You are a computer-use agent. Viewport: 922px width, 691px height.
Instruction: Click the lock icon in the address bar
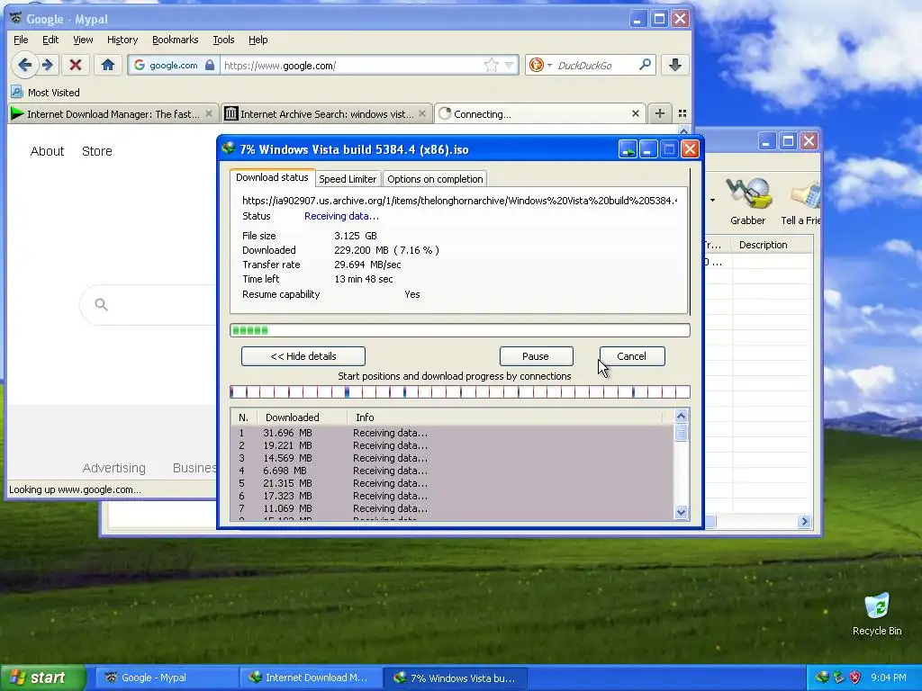click(x=210, y=65)
